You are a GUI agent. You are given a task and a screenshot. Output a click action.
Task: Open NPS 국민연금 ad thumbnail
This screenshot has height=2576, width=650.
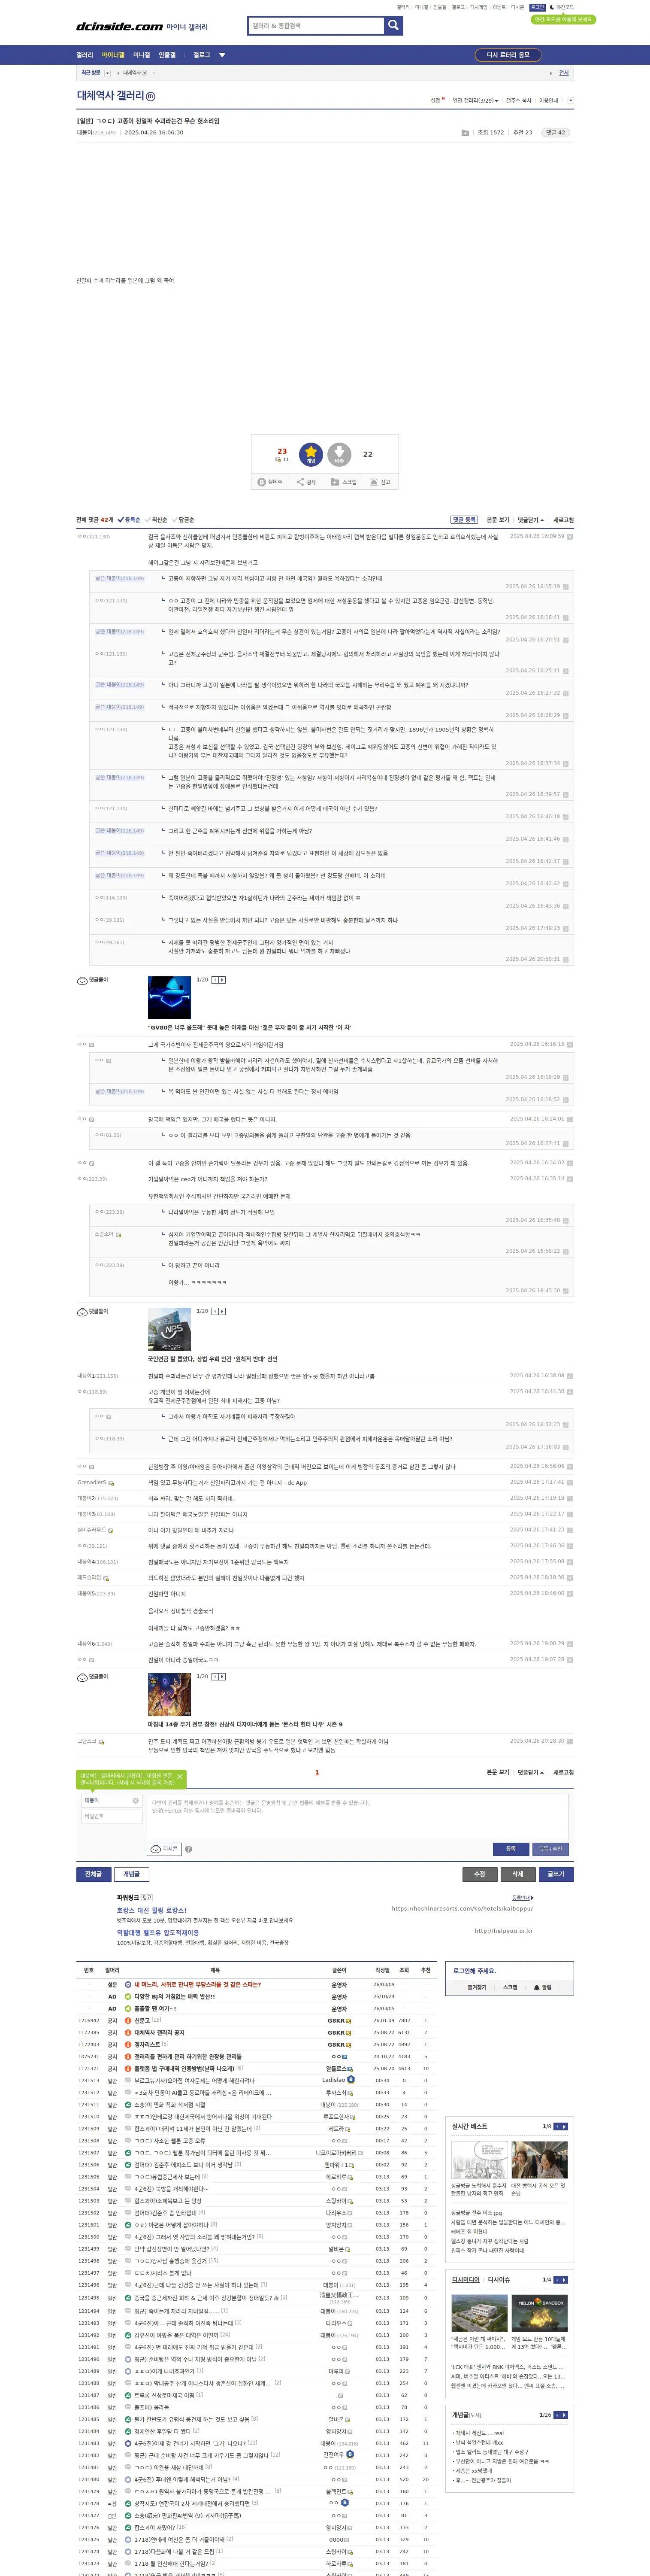click(x=169, y=1329)
